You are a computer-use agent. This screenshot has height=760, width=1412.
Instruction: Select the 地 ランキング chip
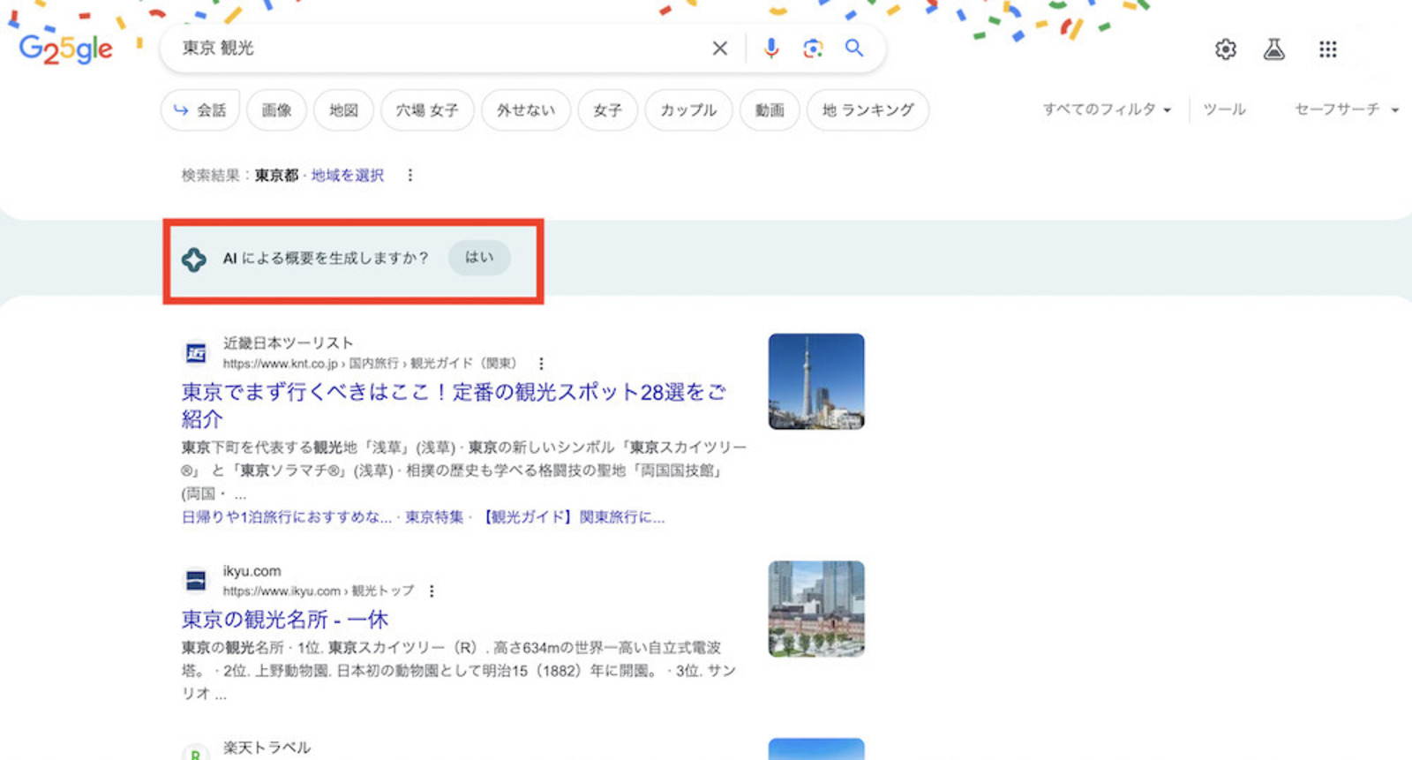pyautogui.click(x=867, y=110)
